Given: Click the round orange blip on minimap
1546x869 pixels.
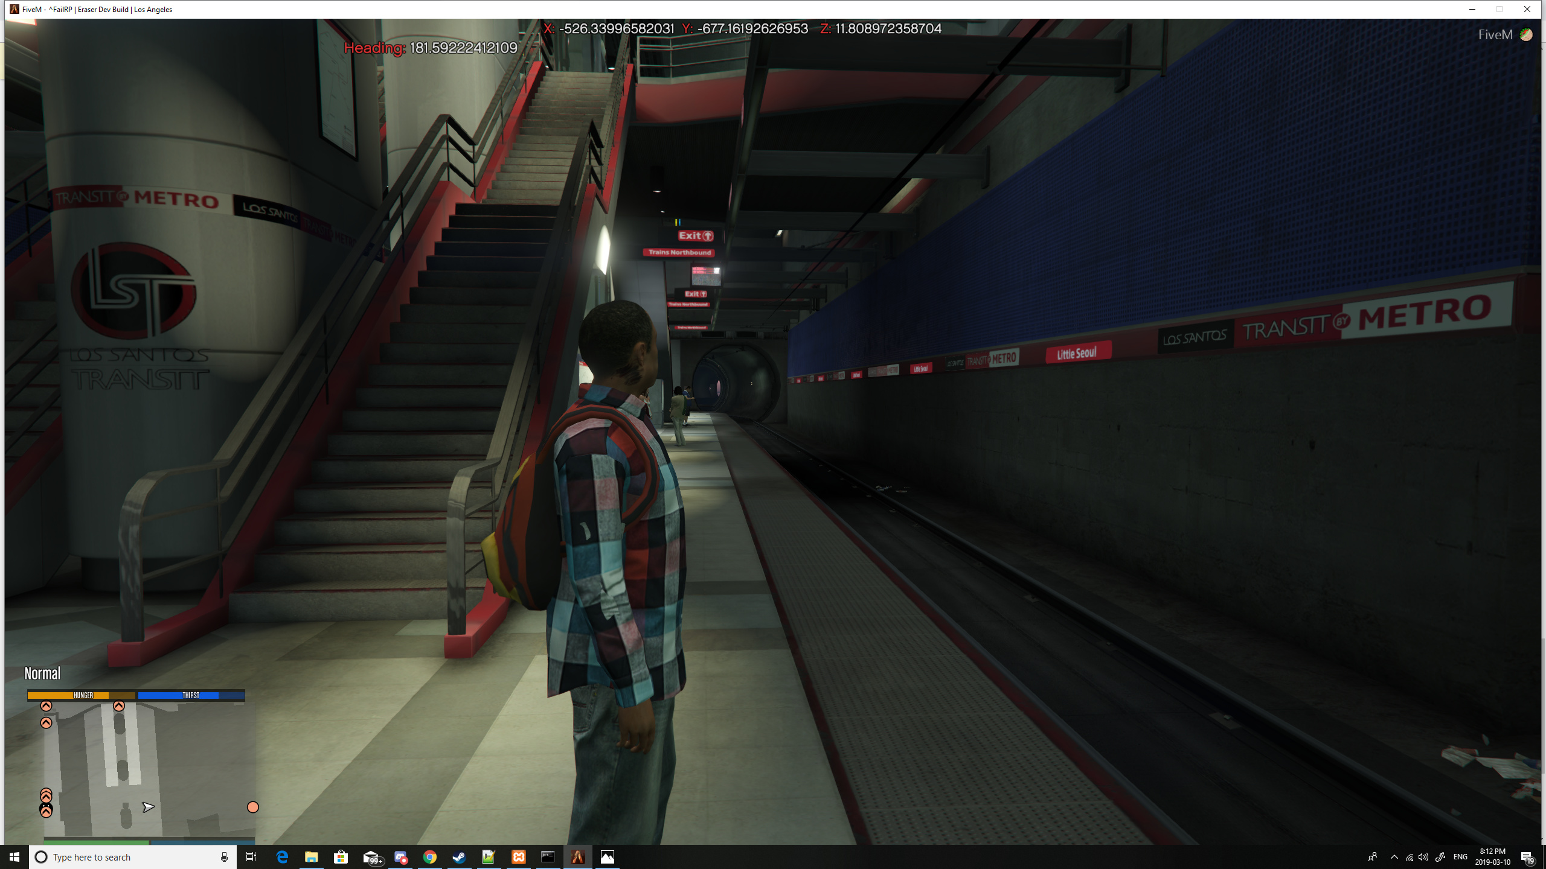Looking at the screenshot, I should point(253,807).
